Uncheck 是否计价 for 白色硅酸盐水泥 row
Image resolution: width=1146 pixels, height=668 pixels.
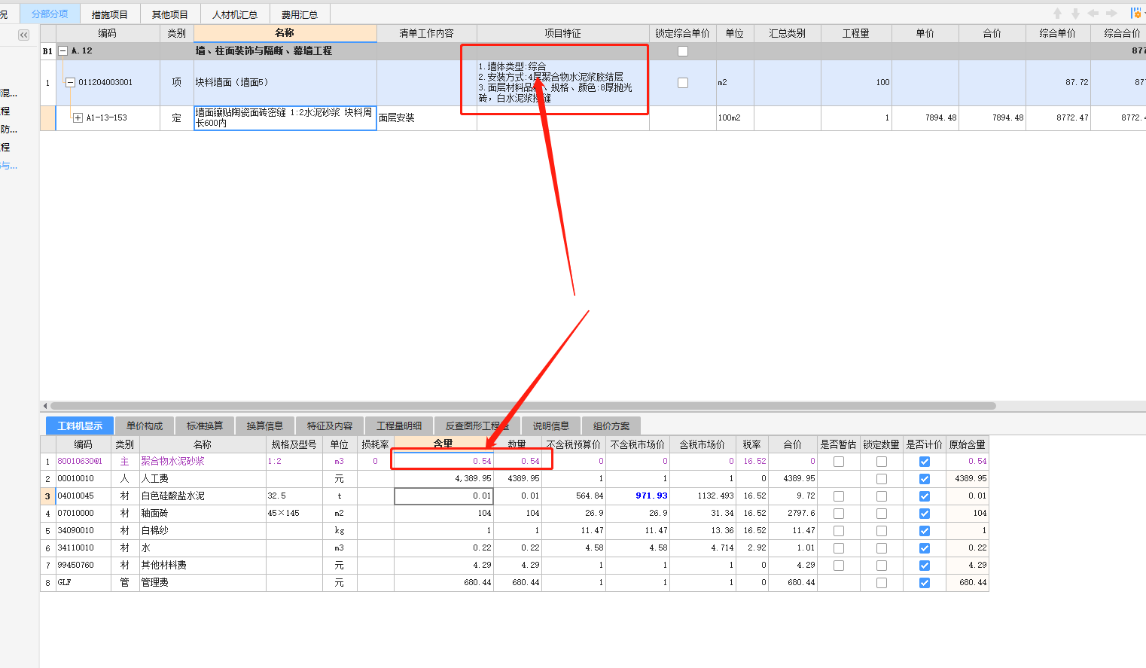pos(925,496)
